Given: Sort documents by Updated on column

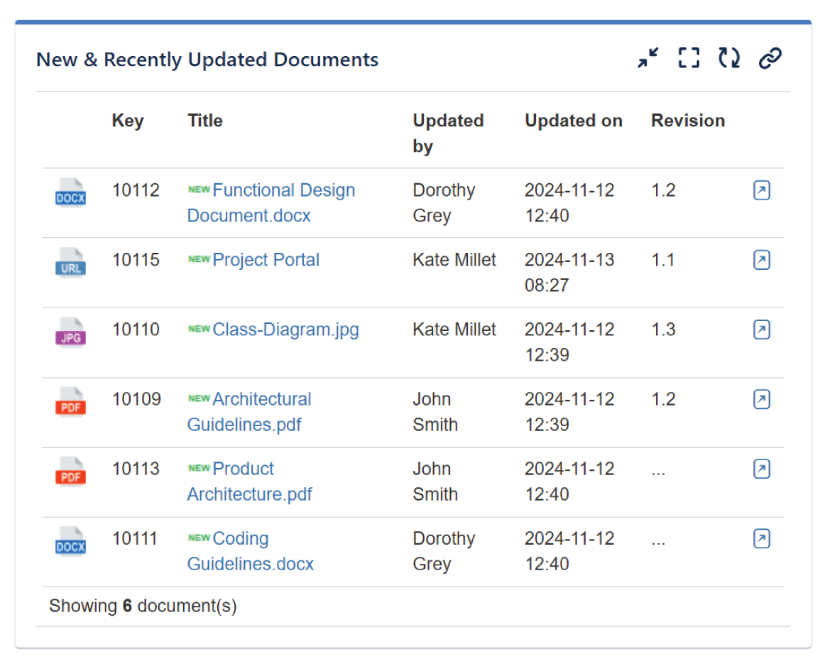Looking at the screenshot, I should [x=573, y=121].
